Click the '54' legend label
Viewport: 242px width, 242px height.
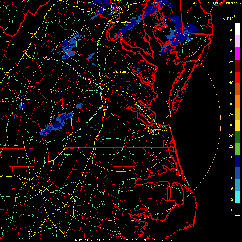(x=231, y=61)
